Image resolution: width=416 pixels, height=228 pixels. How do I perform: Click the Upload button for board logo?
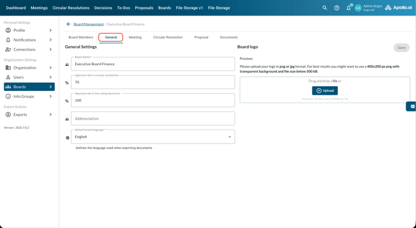coord(325,90)
